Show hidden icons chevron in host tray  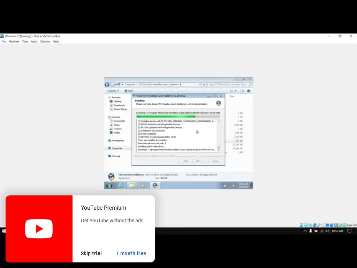[x=305, y=231]
